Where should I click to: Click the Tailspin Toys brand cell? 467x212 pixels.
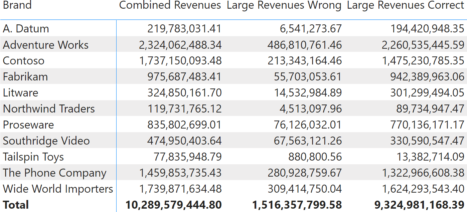pos(33,157)
